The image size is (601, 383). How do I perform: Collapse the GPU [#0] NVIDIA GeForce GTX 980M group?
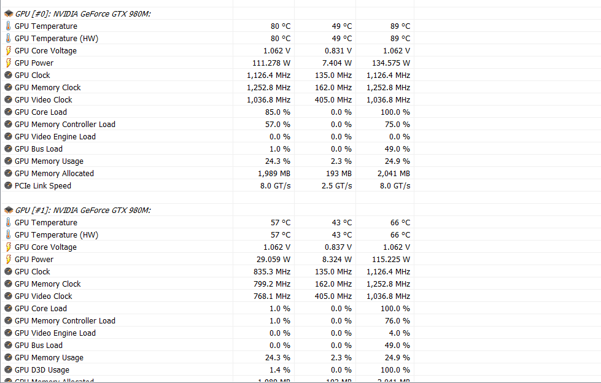(83, 14)
